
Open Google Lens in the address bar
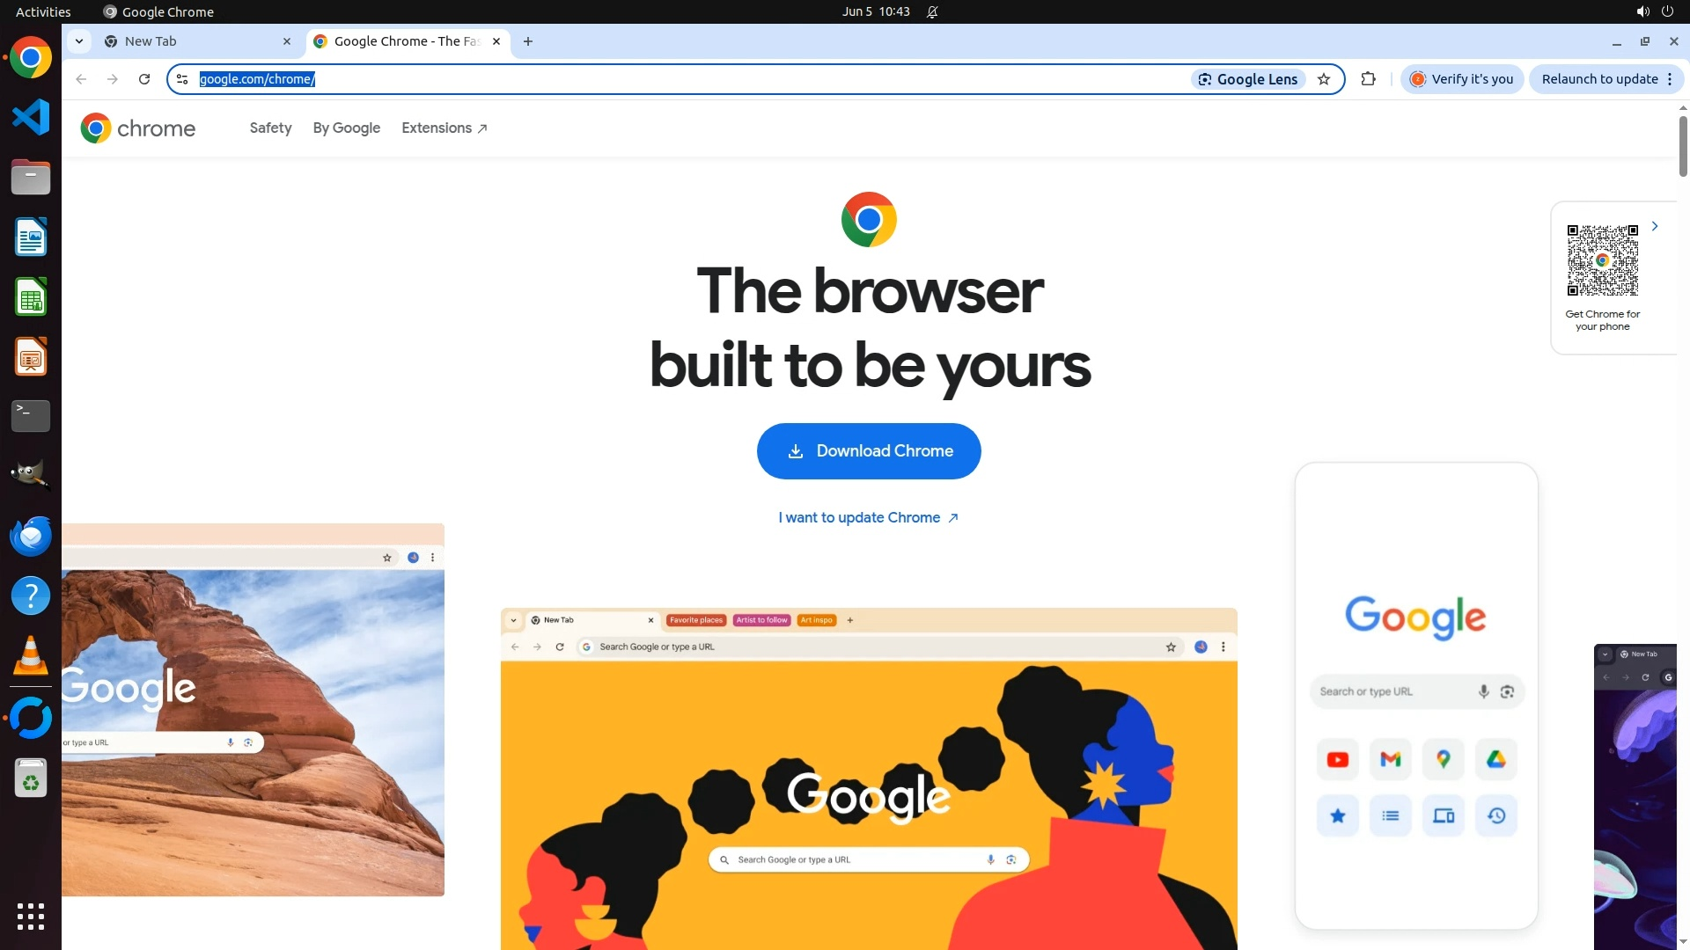pyautogui.click(x=1248, y=79)
